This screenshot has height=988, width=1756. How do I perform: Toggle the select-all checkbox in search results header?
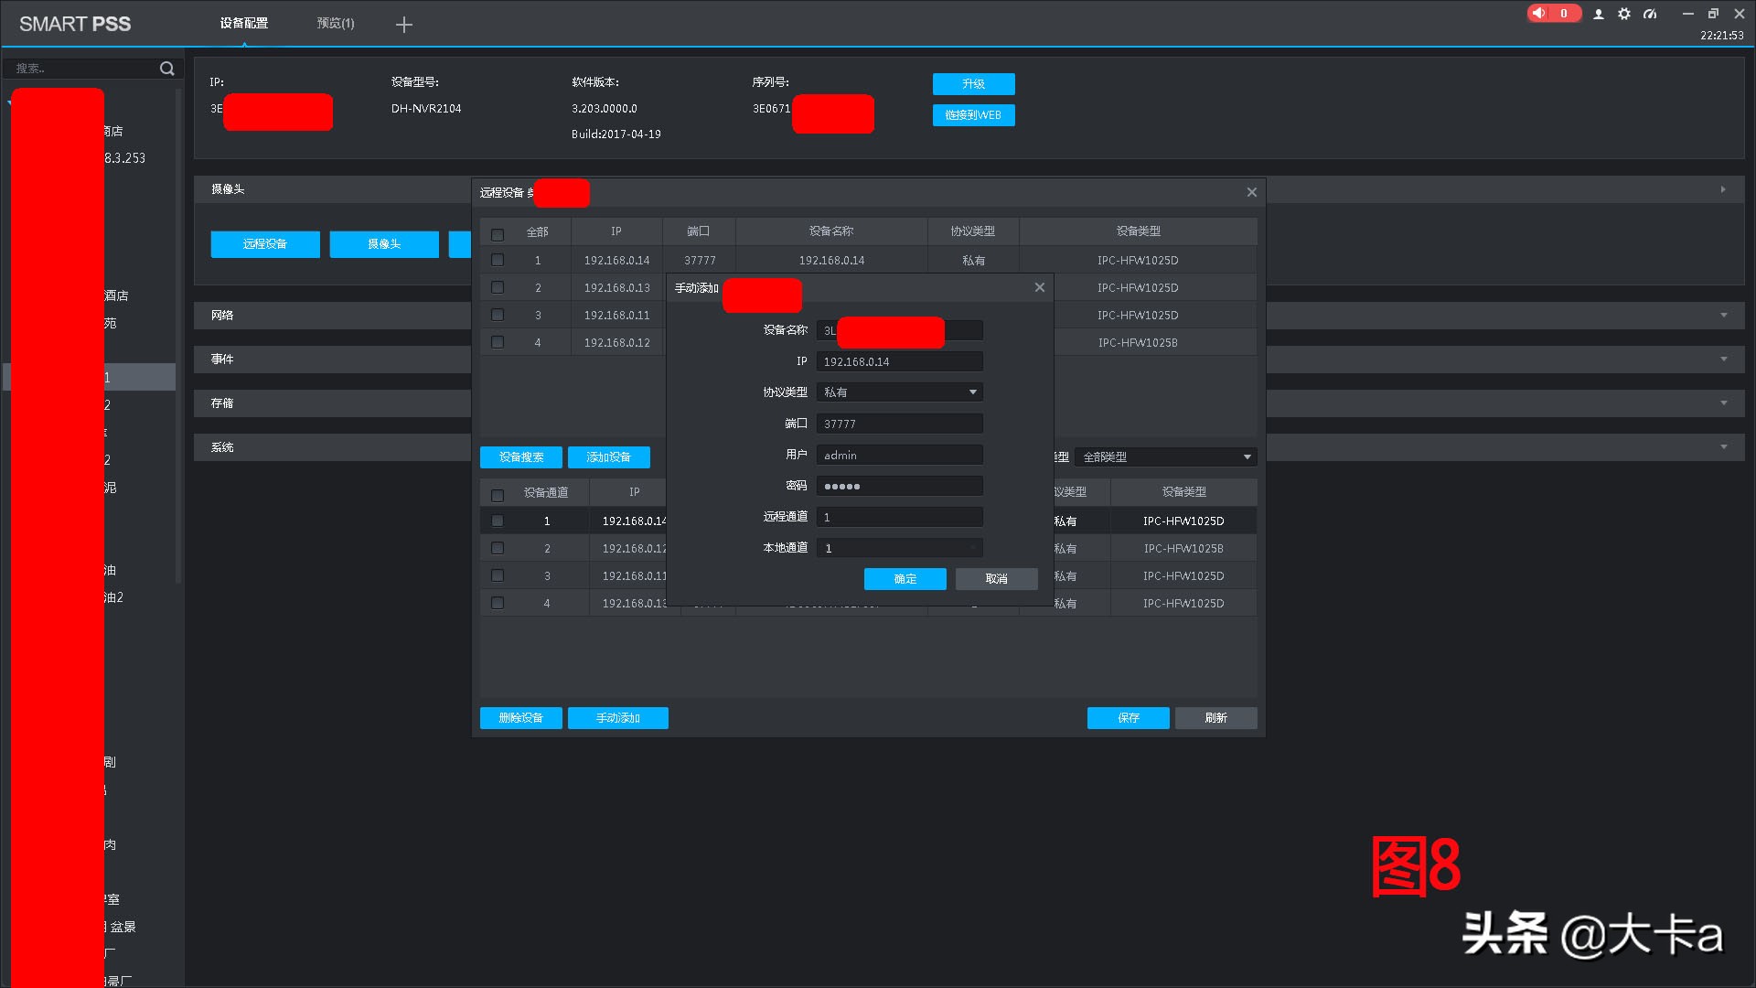tap(498, 234)
